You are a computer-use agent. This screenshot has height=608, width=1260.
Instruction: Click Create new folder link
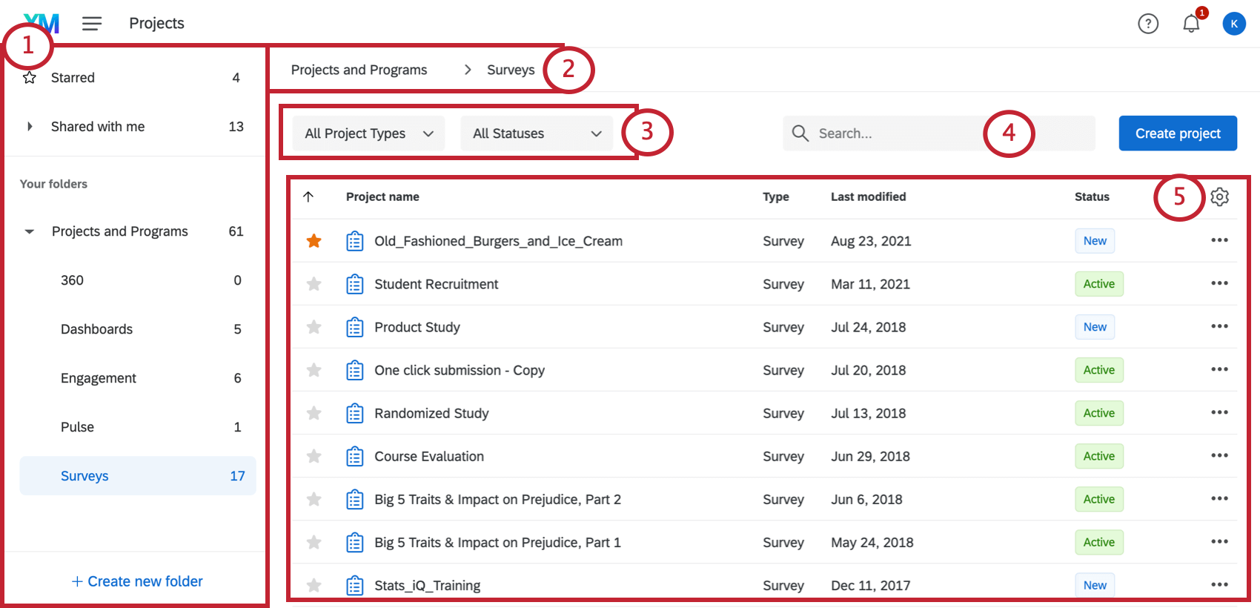pos(137,581)
